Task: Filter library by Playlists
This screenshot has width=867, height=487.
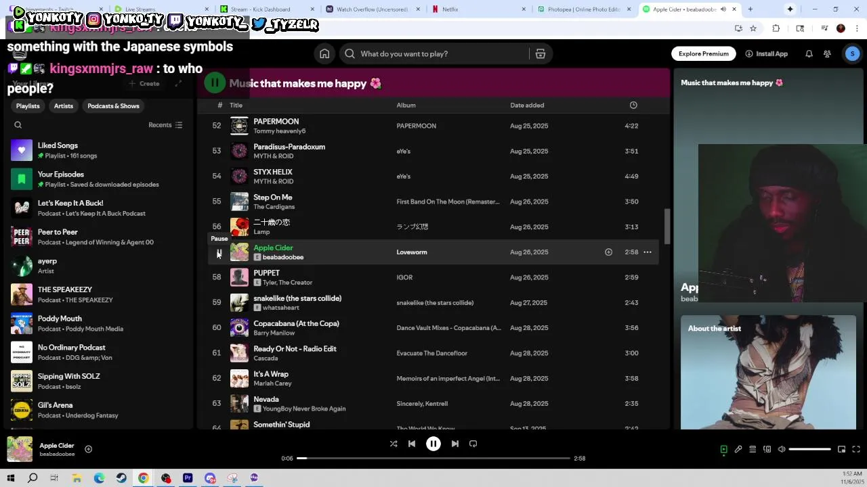Action: (28, 106)
